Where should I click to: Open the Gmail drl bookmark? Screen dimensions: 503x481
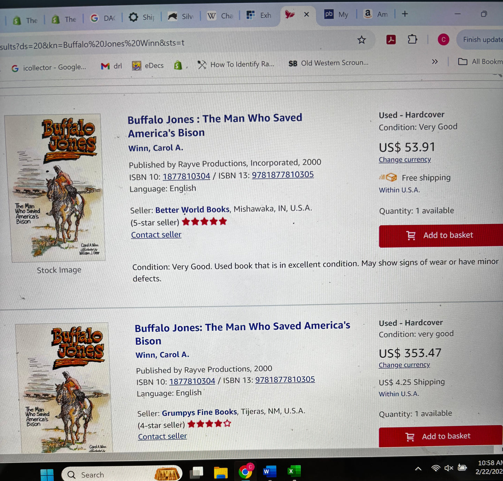111,66
